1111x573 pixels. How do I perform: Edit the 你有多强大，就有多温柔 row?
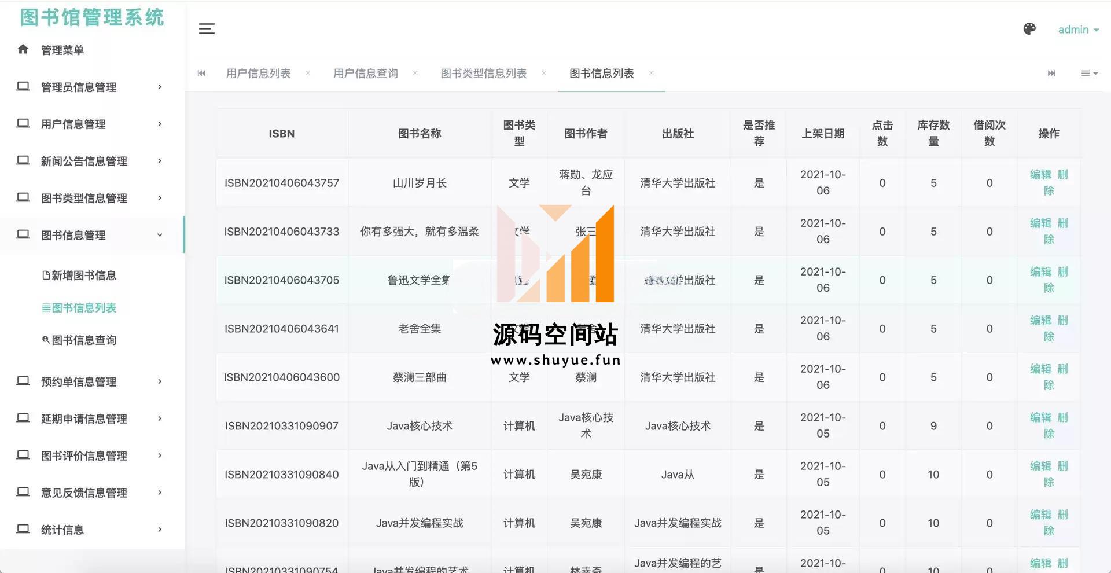point(1040,223)
